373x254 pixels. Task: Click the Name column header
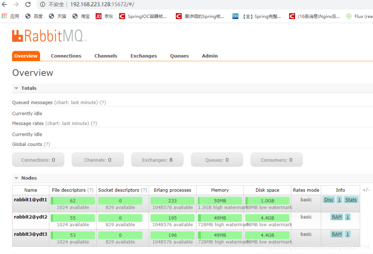pyautogui.click(x=31, y=190)
